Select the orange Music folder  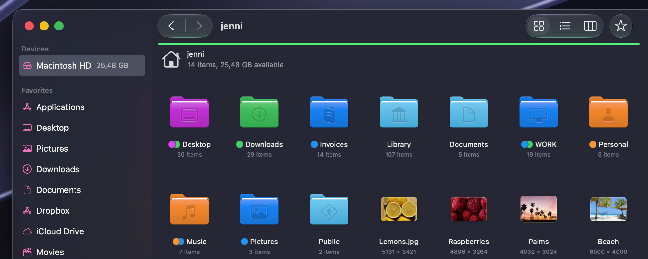click(190, 209)
